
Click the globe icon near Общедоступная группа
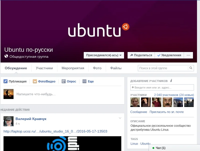point(6,56)
